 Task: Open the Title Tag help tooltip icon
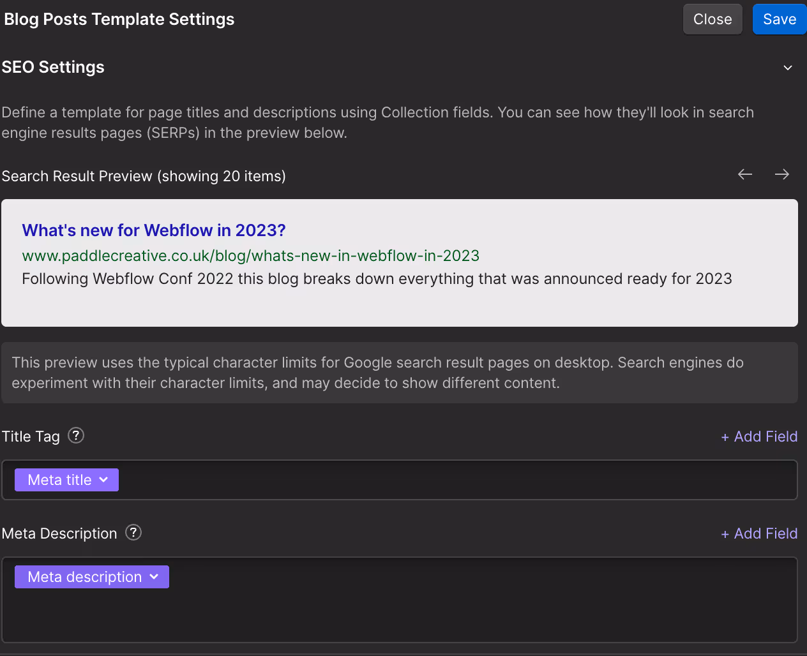76,435
